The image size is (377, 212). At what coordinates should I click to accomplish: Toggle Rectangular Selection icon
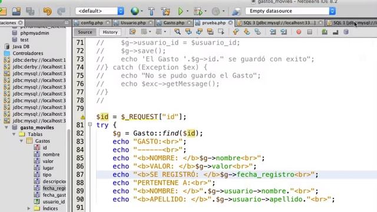point(221,32)
